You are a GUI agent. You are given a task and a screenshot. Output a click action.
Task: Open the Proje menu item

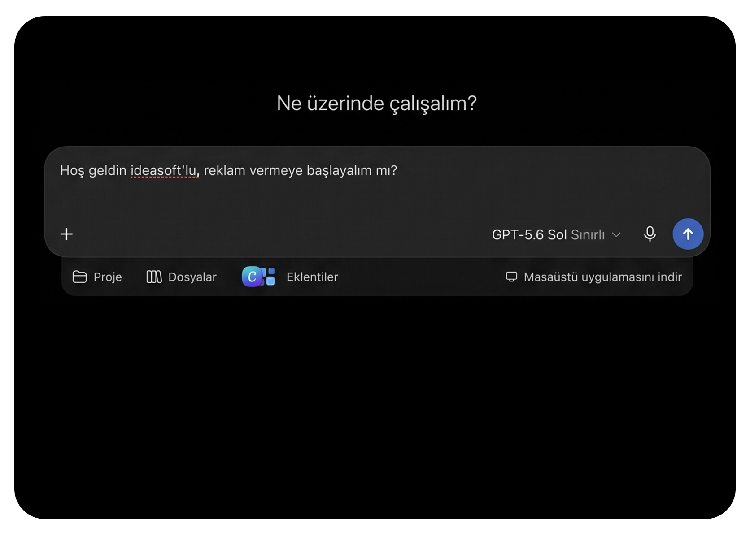point(97,277)
